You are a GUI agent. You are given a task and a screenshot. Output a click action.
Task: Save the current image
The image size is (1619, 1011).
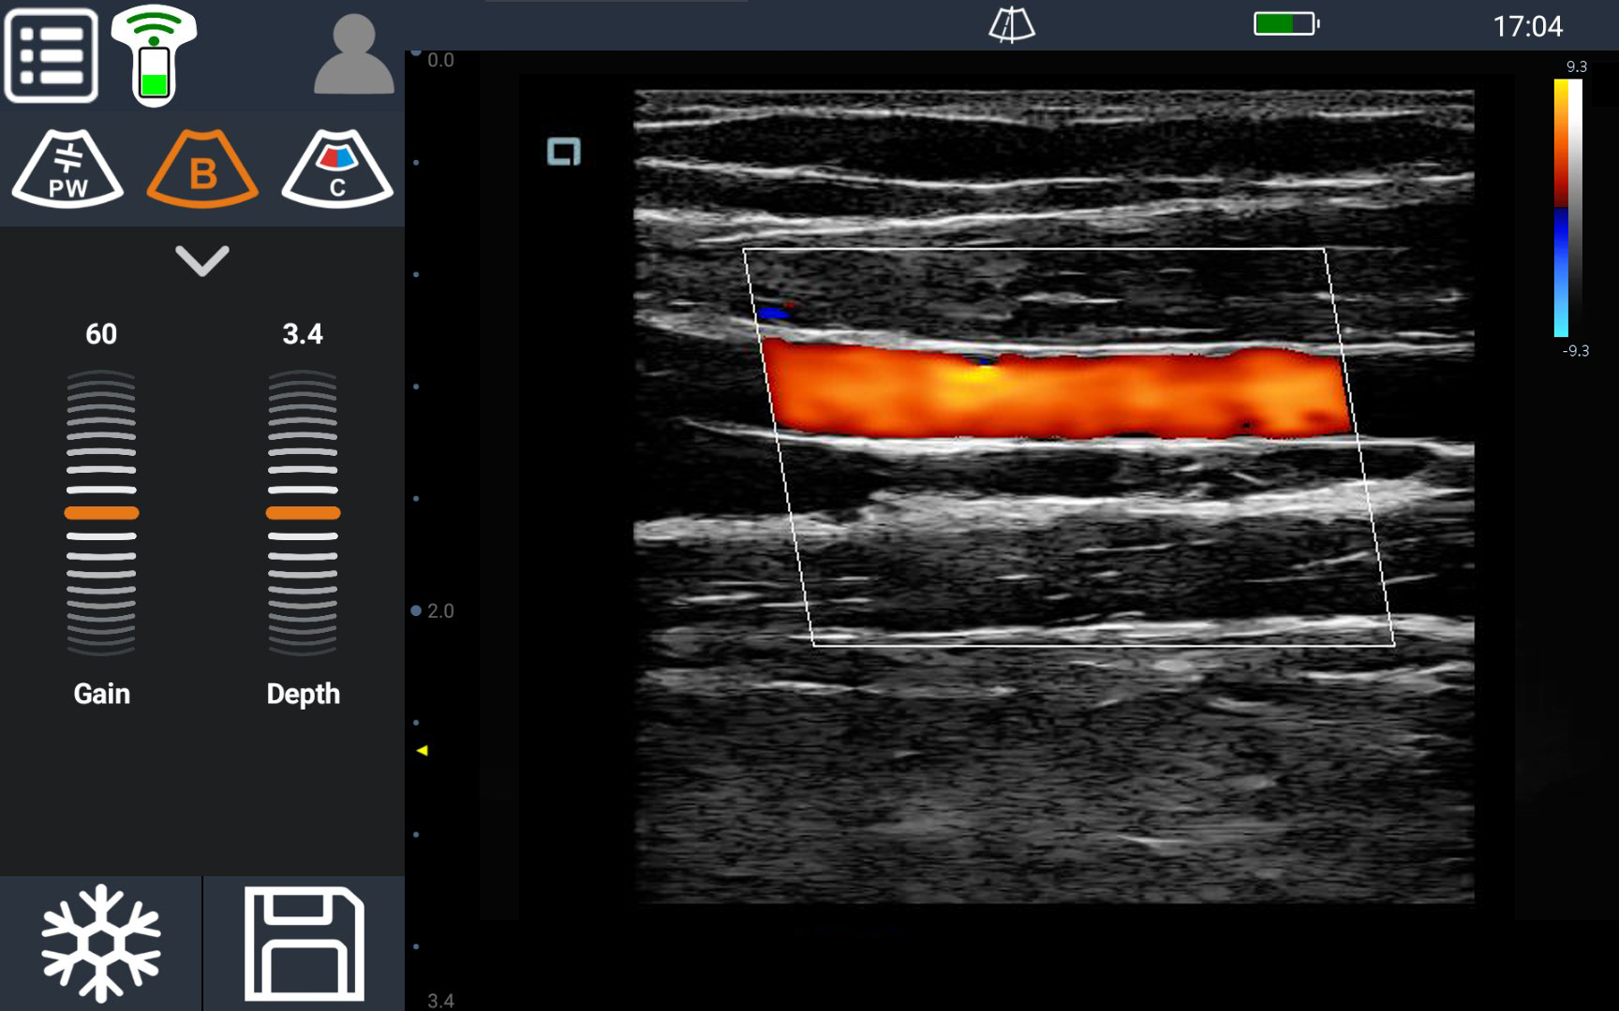pyautogui.click(x=304, y=944)
